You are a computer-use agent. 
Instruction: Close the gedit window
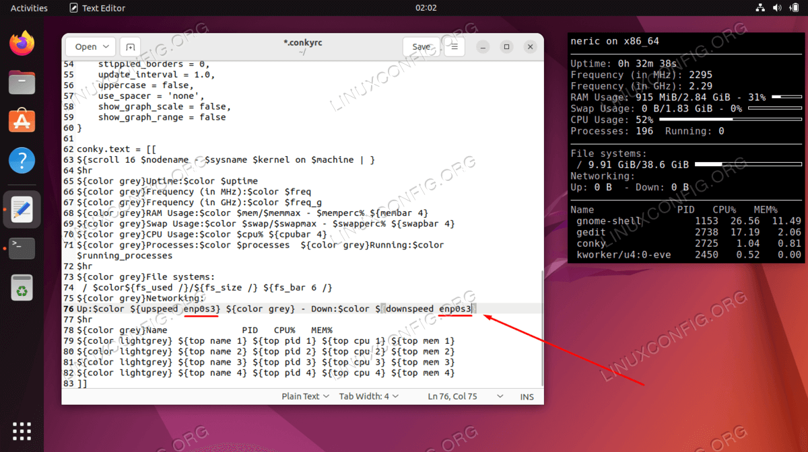[x=531, y=47]
